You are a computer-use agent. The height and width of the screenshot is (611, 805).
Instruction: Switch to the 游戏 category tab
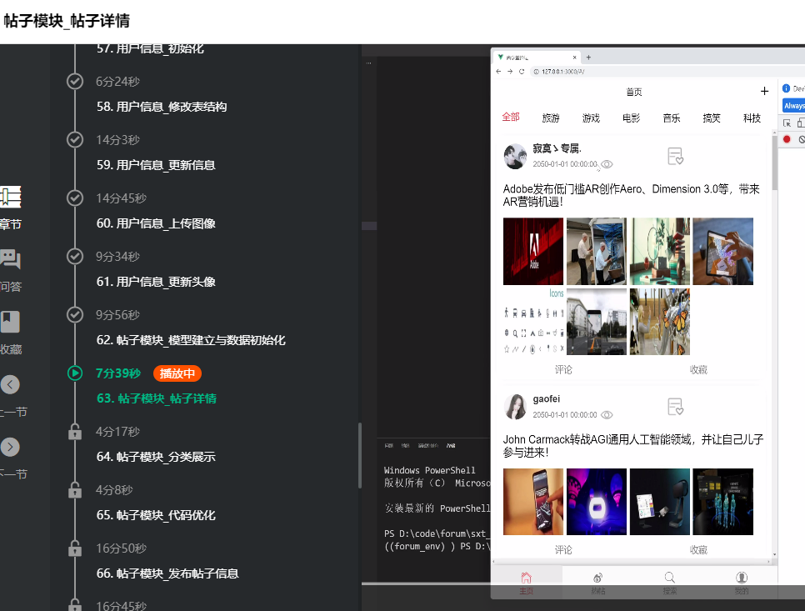[x=591, y=118]
